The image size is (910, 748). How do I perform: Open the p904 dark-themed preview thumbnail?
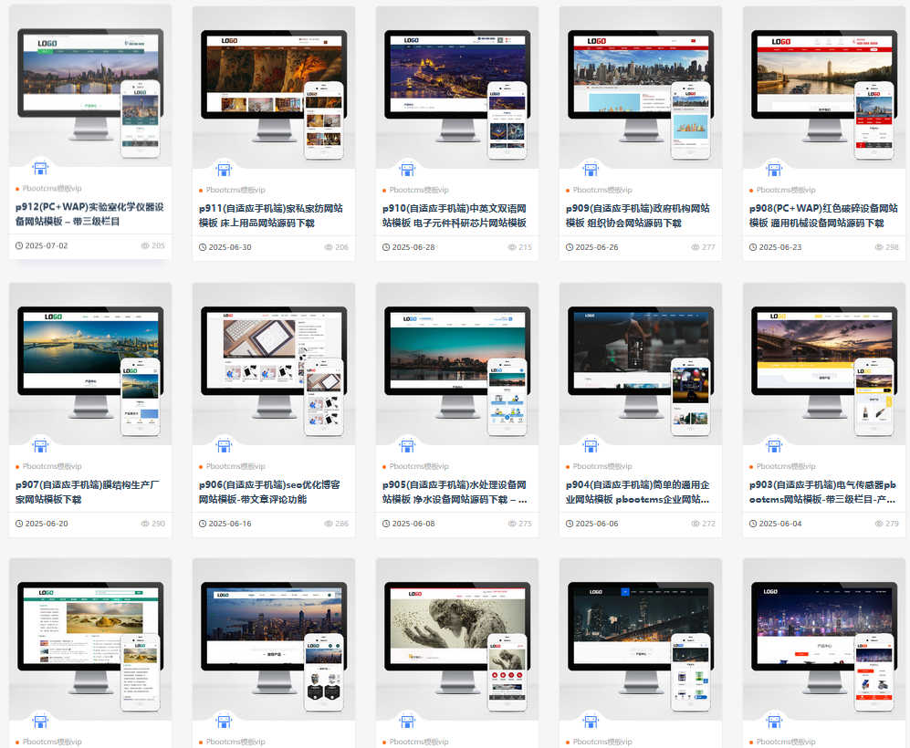(640, 363)
